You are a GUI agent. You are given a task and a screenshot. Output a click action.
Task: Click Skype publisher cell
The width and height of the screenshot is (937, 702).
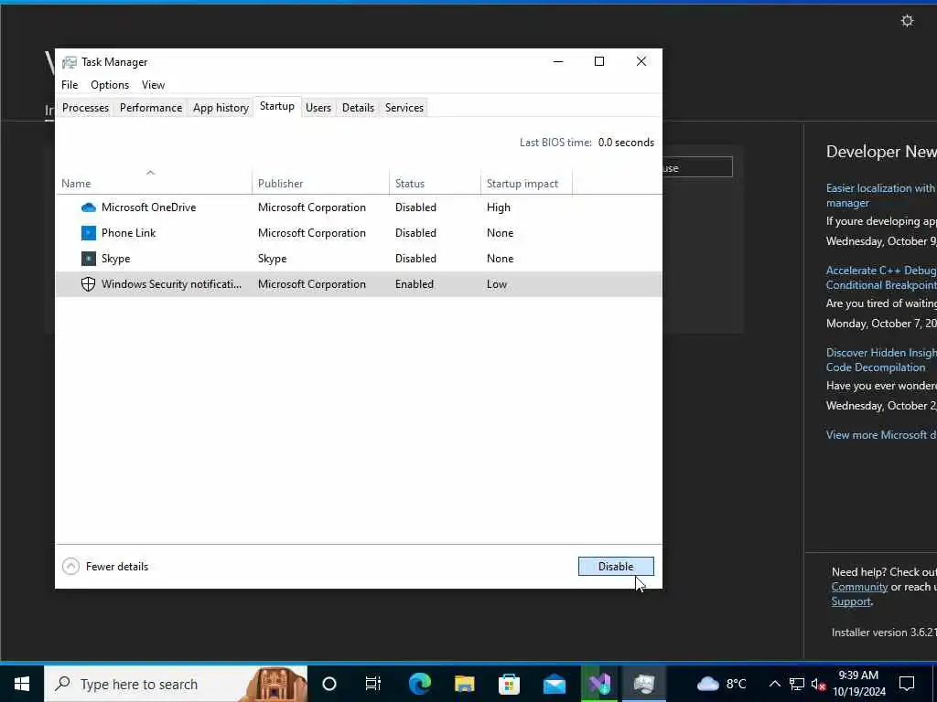(x=272, y=259)
